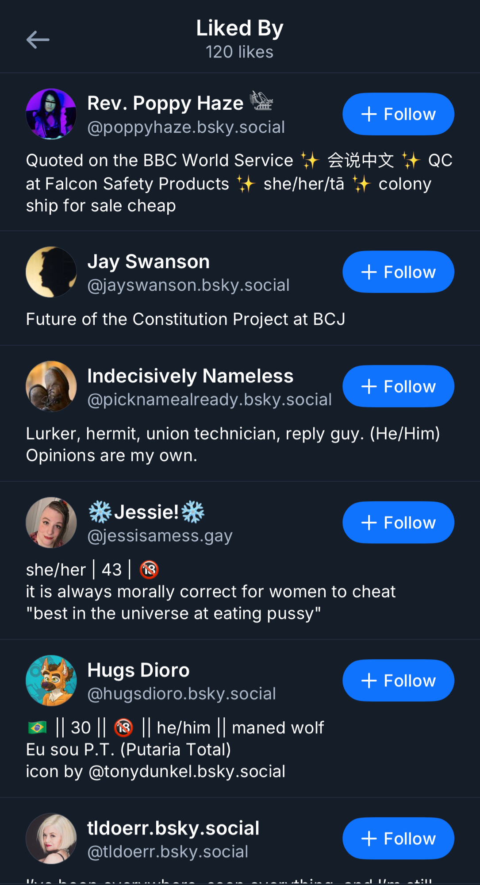Tap the back arrow icon

38,40
